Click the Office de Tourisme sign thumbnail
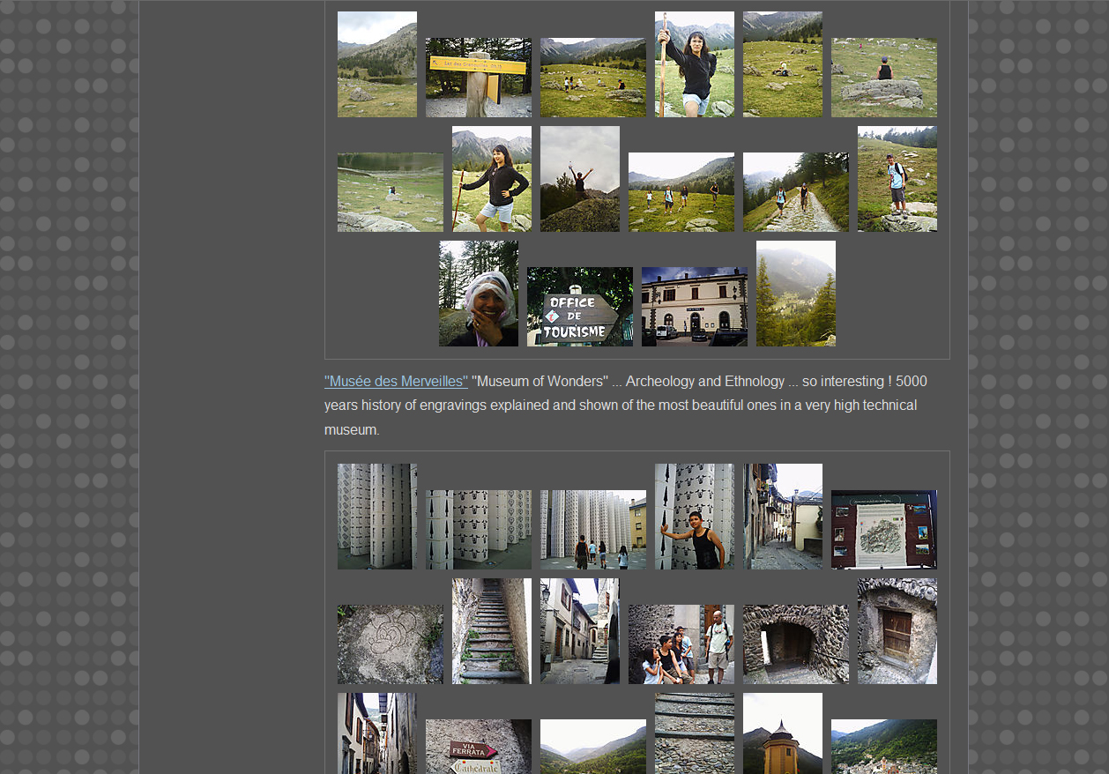Image resolution: width=1109 pixels, height=774 pixels. (x=579, y=307)
